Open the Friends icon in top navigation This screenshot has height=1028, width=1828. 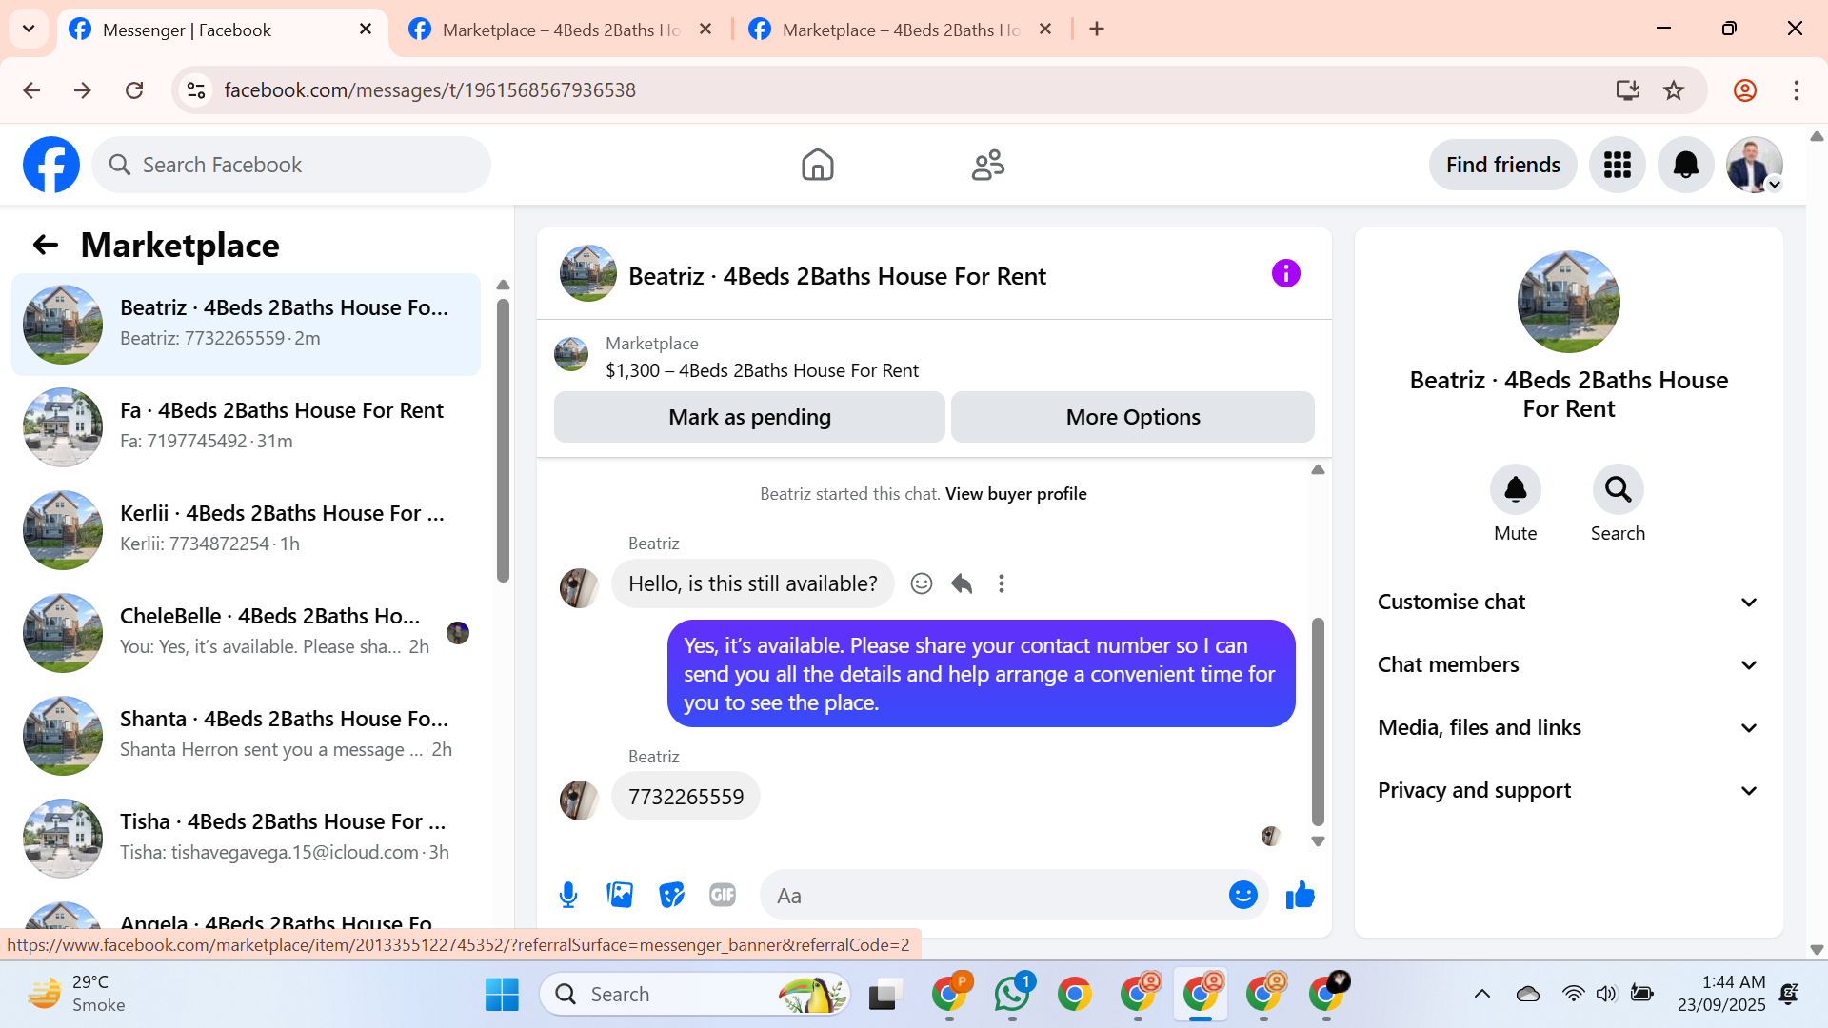(x=988, y=165)
